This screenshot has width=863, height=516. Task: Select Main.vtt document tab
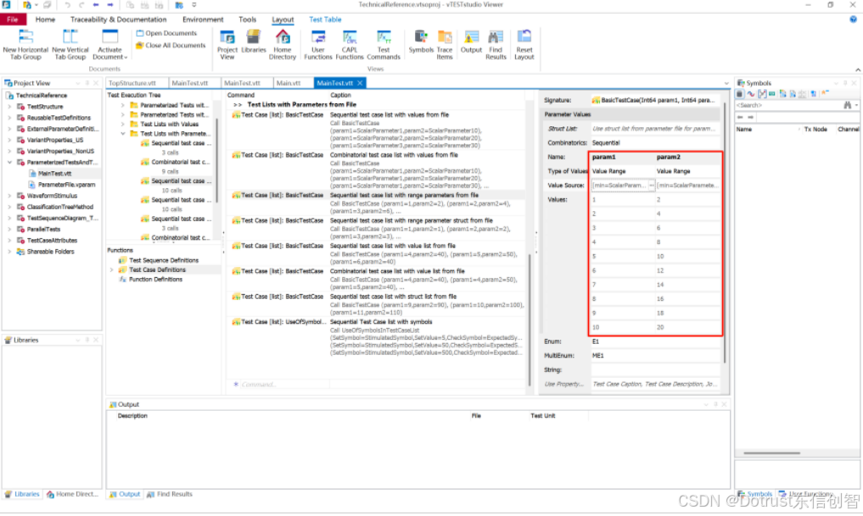[289, 83]
